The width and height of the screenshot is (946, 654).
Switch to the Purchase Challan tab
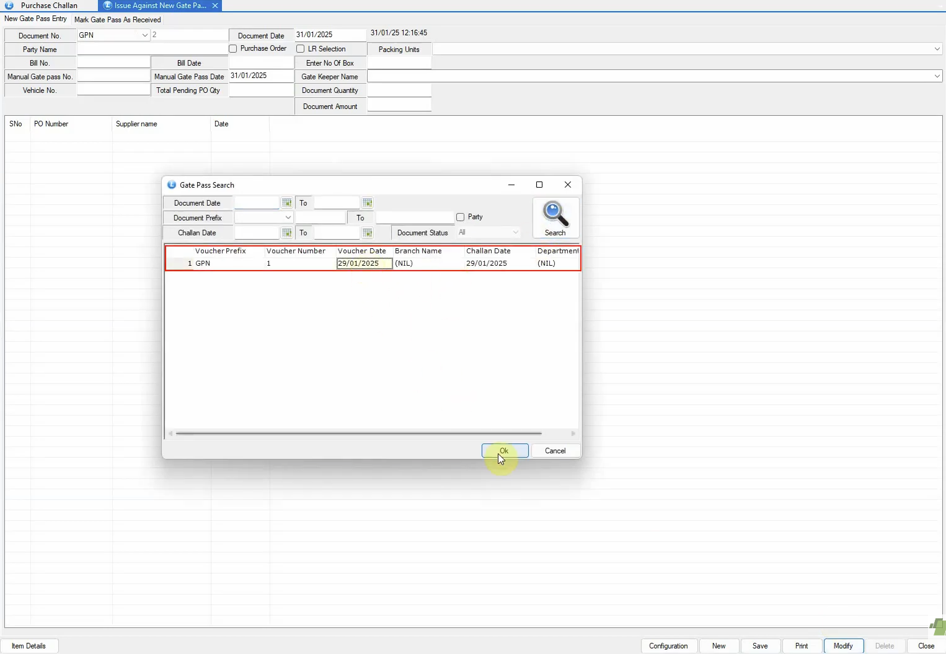click(48, 6)
